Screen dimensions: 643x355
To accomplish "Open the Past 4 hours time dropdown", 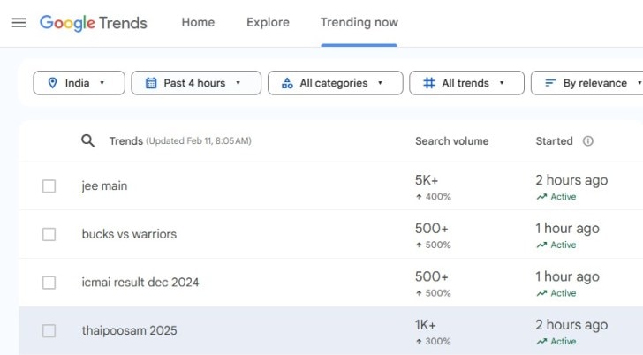I will [x=196, y=83].
